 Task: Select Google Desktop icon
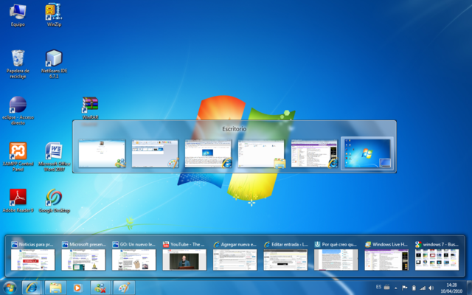(x=54, y=201)
